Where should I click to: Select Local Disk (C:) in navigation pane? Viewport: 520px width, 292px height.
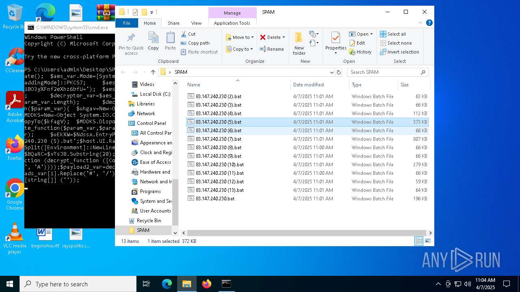[151, 94]
